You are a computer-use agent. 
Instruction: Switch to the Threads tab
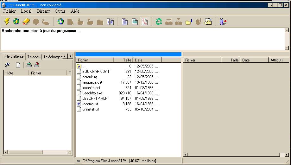pos(34,57)
